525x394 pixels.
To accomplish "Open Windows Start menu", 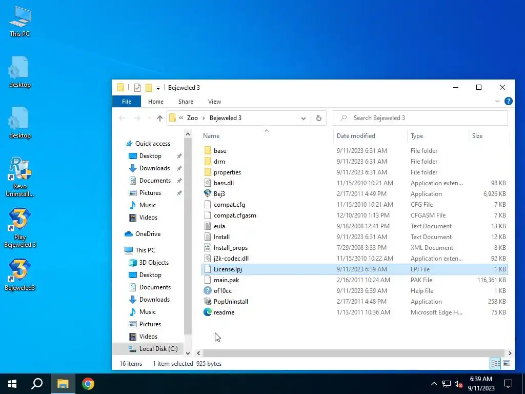I will click(12, 384).
